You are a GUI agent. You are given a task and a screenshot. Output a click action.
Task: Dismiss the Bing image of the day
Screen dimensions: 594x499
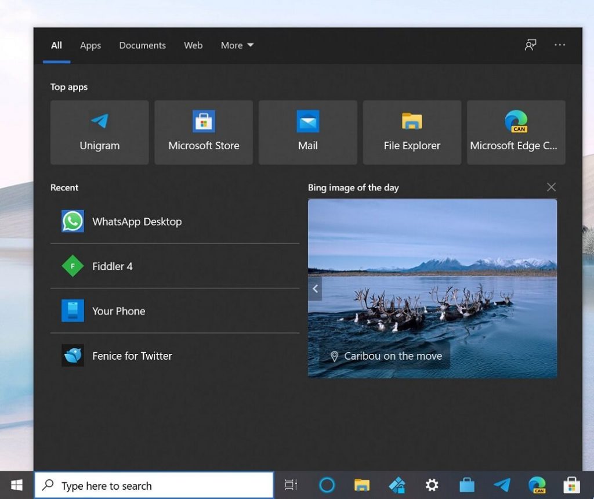click(x=551, y=187)
